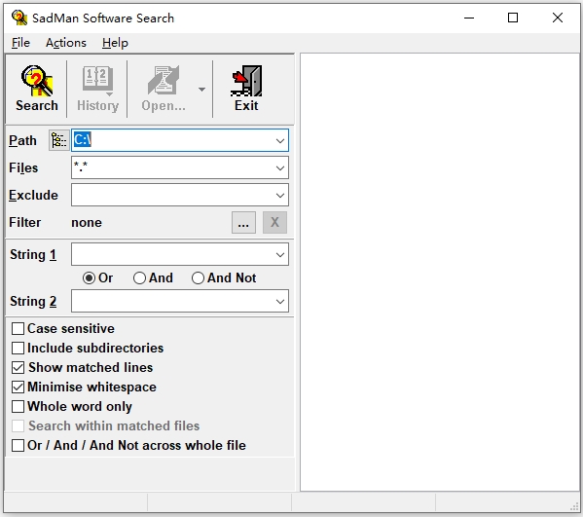
Task: Open the Actions menu
Action: [x=66, y=43]
